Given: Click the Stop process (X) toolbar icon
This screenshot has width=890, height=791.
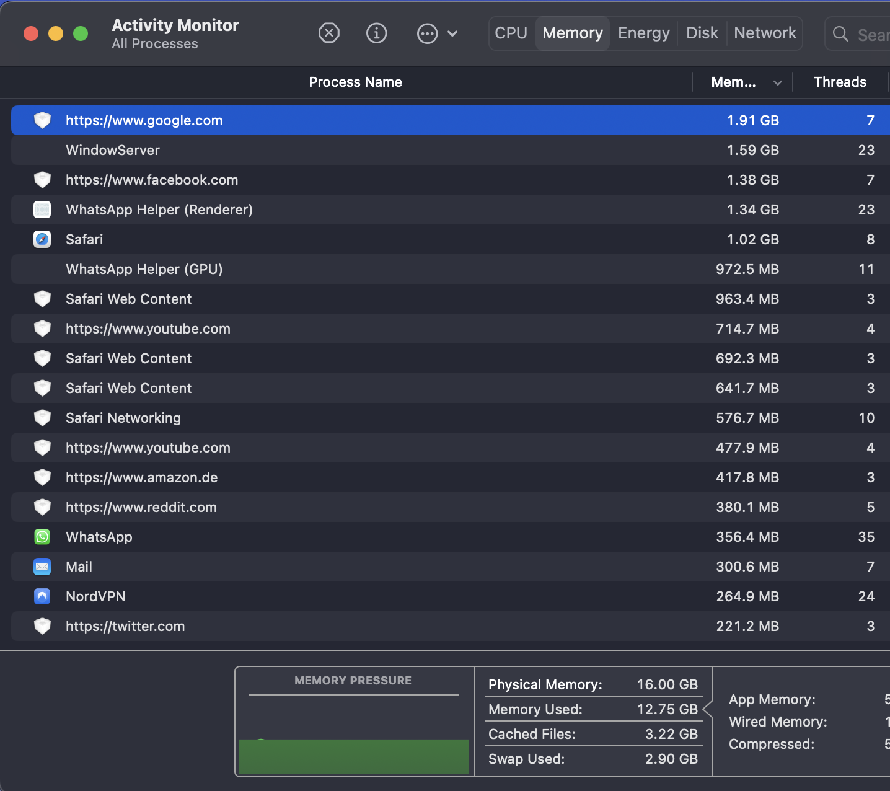Looking at the screenshot, I should [328, 33].
